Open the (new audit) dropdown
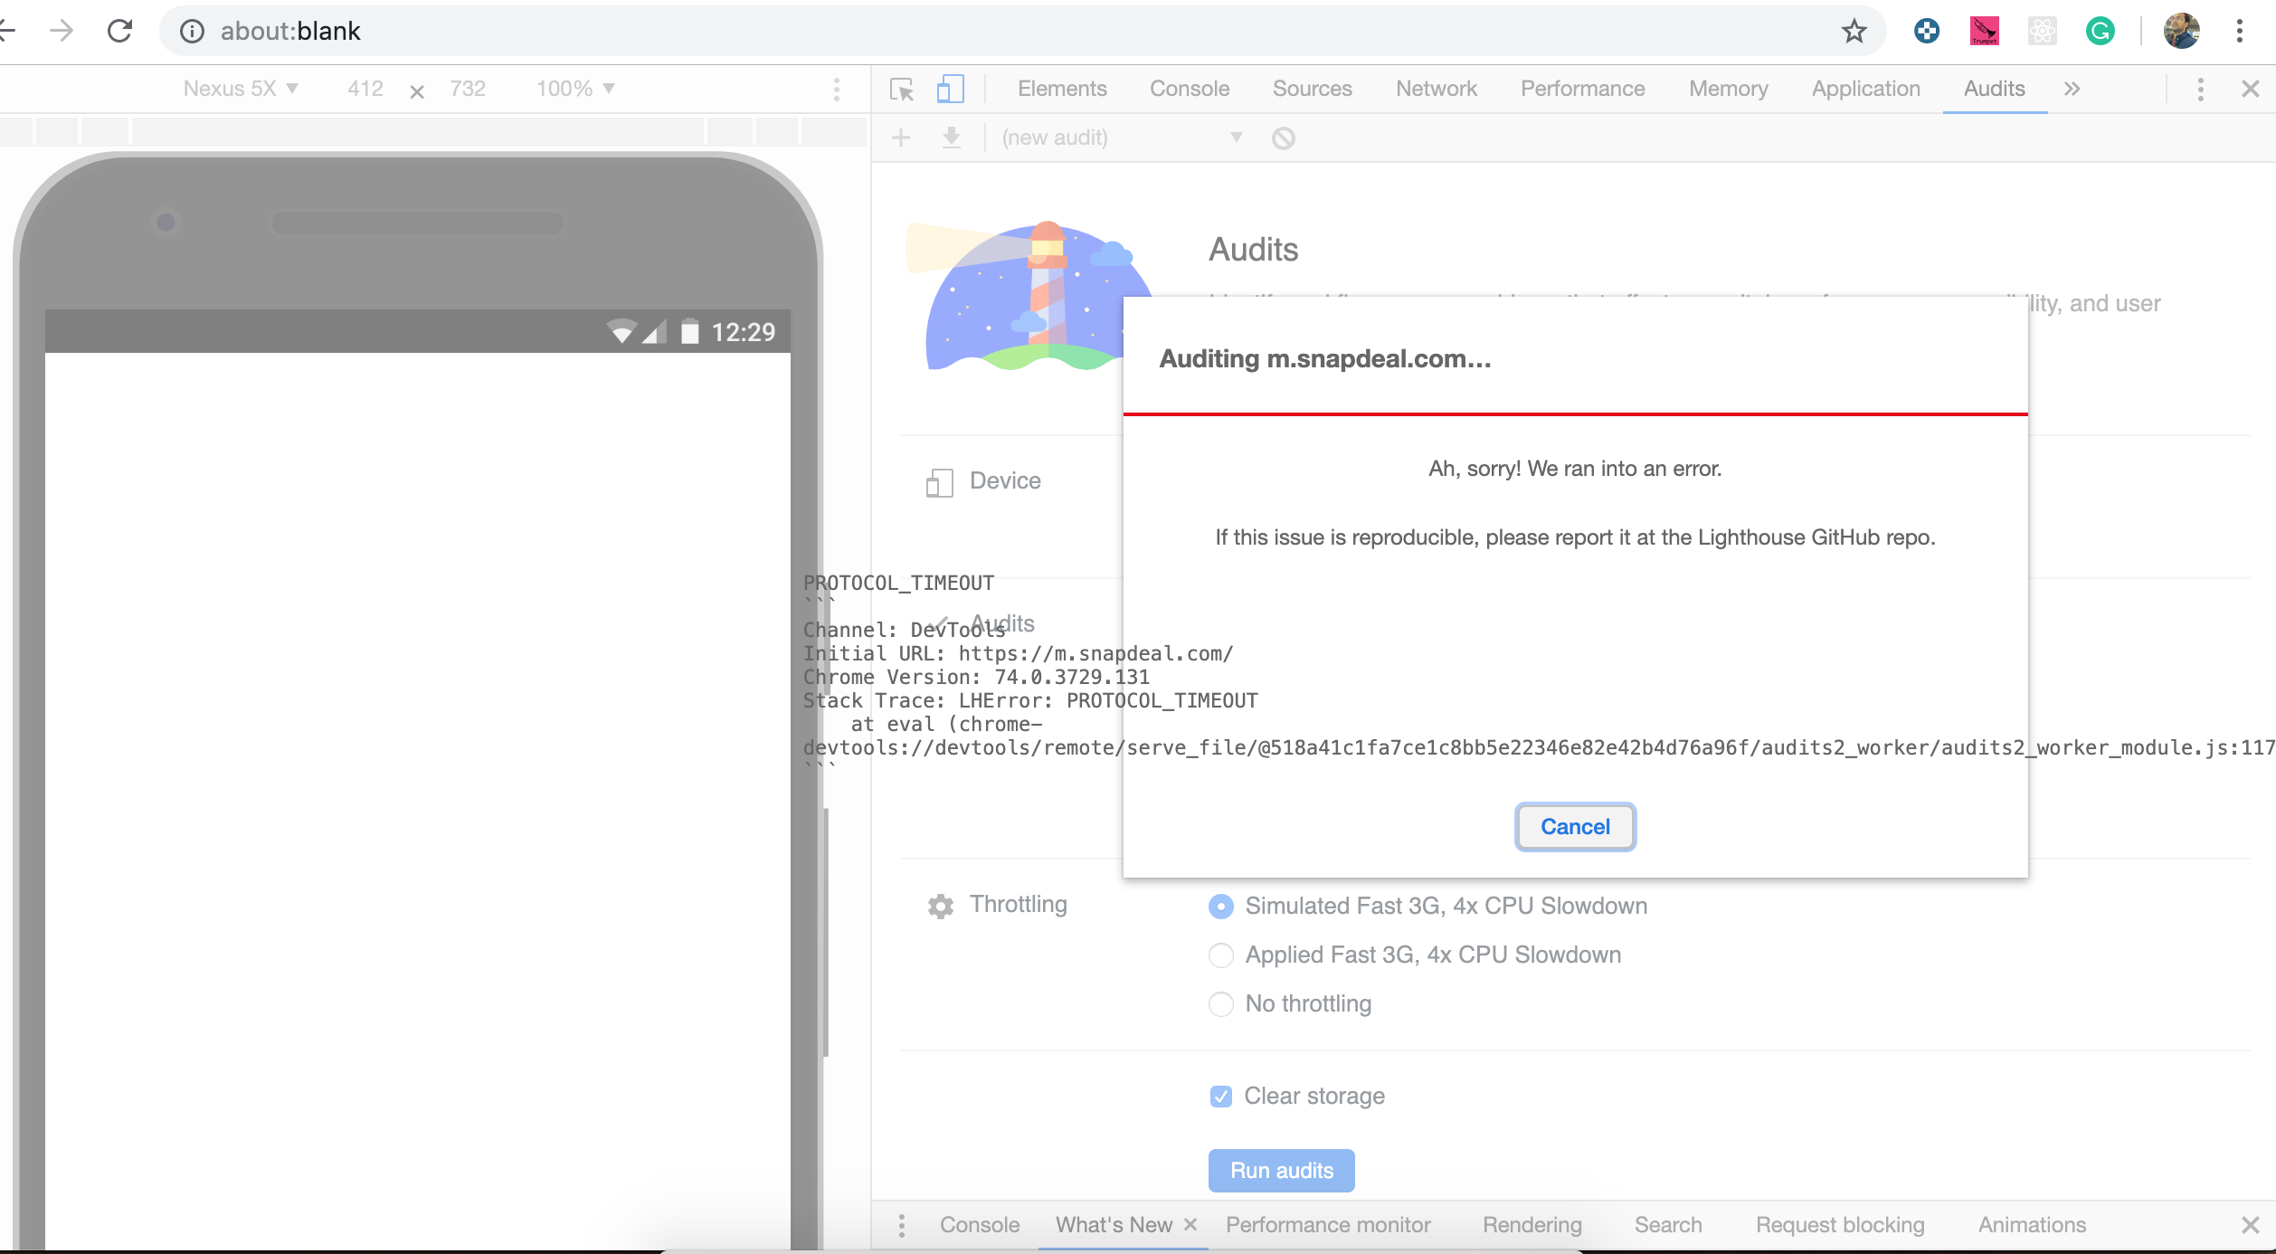 (x=1122, y=138)
